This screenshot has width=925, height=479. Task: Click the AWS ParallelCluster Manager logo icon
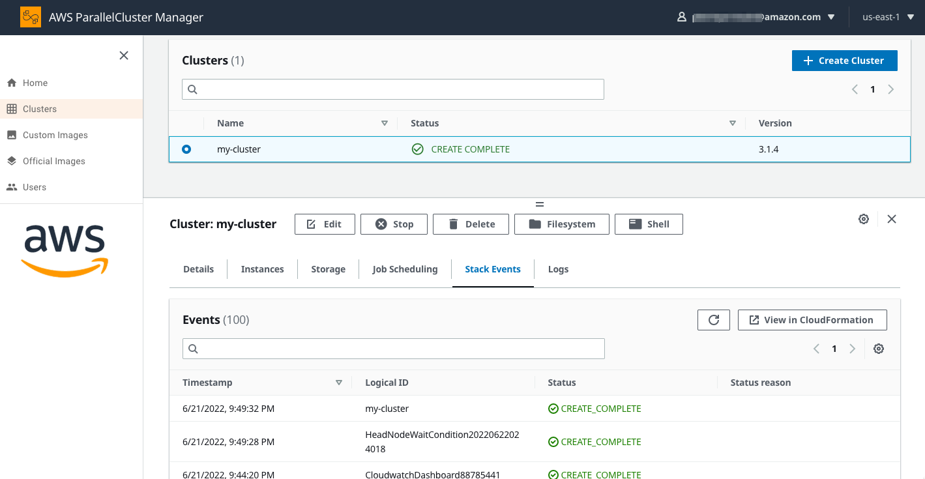(x=31, y=17)
